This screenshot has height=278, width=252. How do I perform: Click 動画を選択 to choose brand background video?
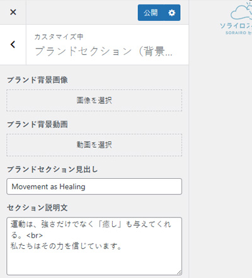(94, 145)
